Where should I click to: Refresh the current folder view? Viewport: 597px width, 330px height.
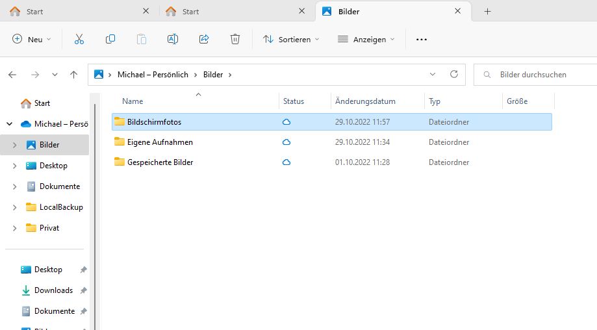click(x=454, y=75)
